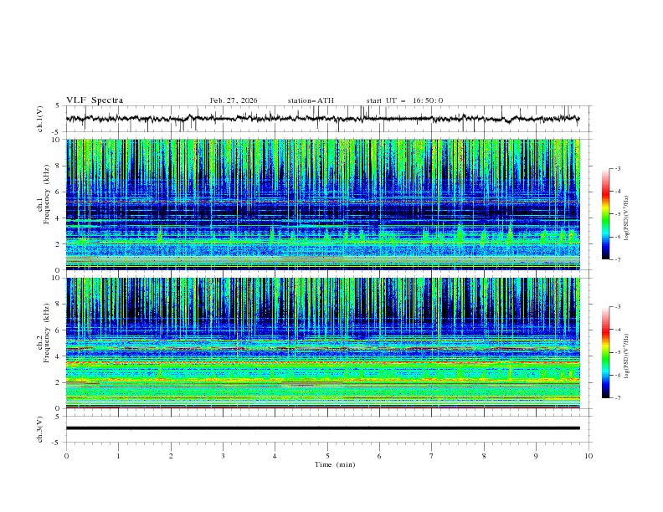Click the "ch.3(V)" waveform axis label
Screen dimensions: 663x512
40,429
